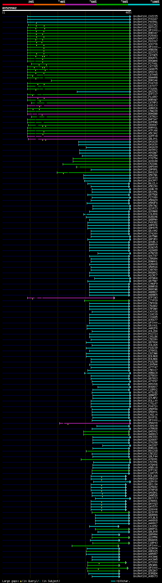Image resolution: width=162 pixels, height=583 pixels.
Task: Click the green ~80% identity legend bar
Action: [112, 5]
